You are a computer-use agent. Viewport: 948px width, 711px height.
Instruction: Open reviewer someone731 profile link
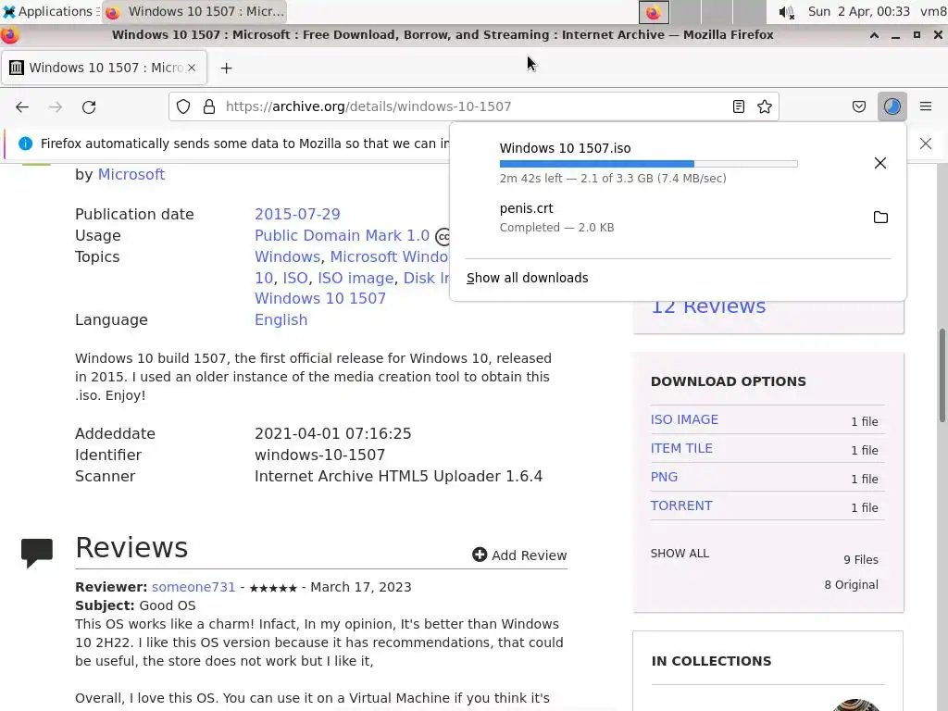[x=193, y=587]
